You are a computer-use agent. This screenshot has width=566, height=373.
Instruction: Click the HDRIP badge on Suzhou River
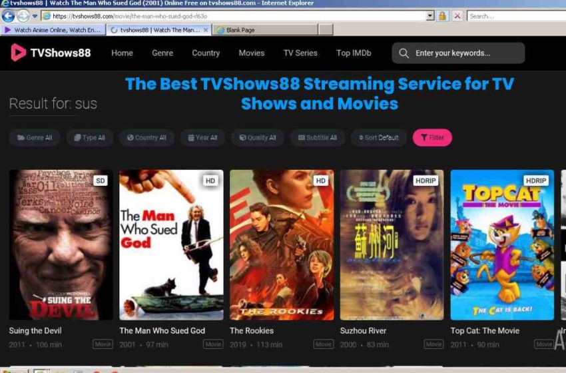pos(425,181)
